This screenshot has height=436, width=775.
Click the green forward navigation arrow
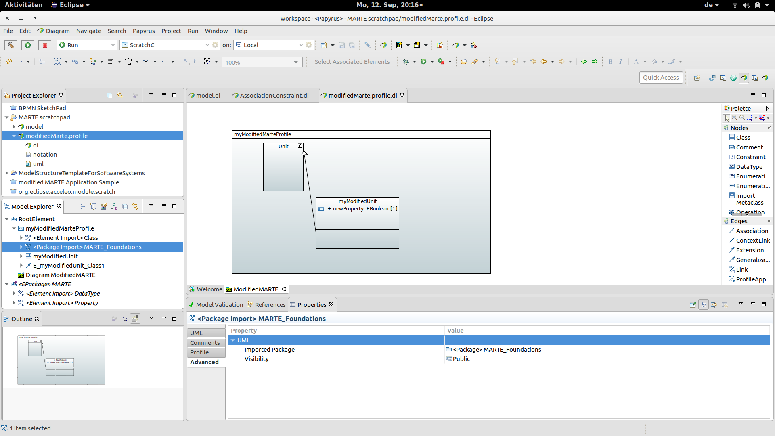click(595, 62)
